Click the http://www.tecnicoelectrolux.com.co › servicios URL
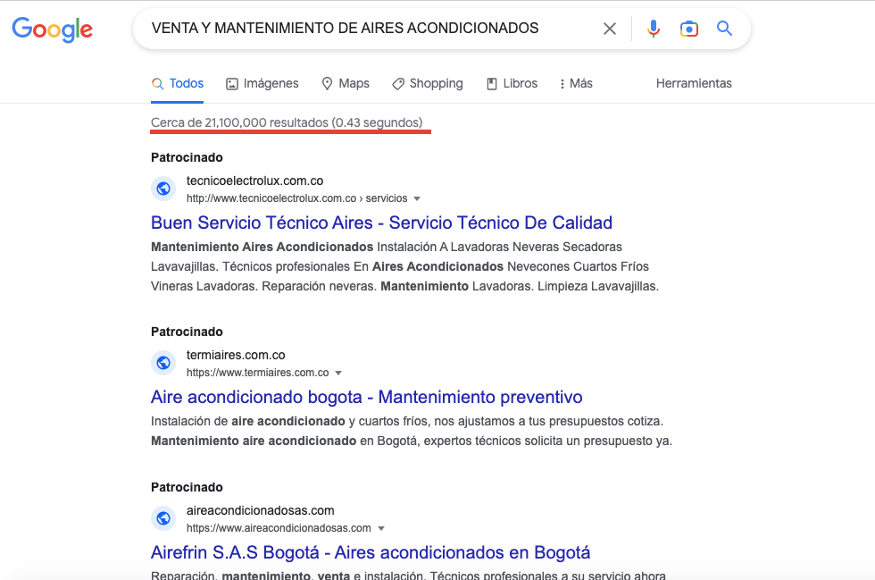Viewport: 875px width, 580px height. pos(296,198)
